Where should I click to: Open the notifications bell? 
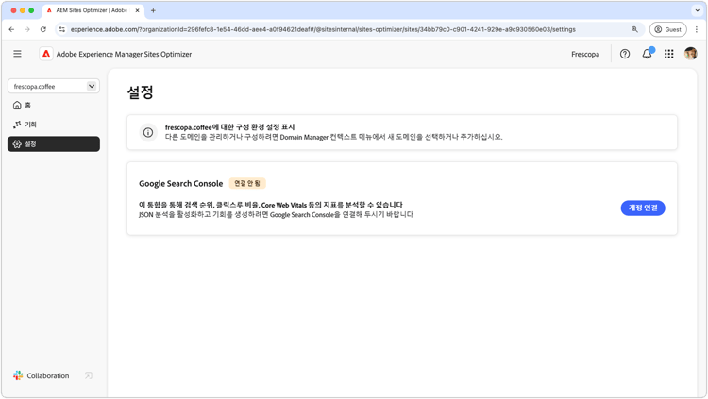tap(647, 54)
